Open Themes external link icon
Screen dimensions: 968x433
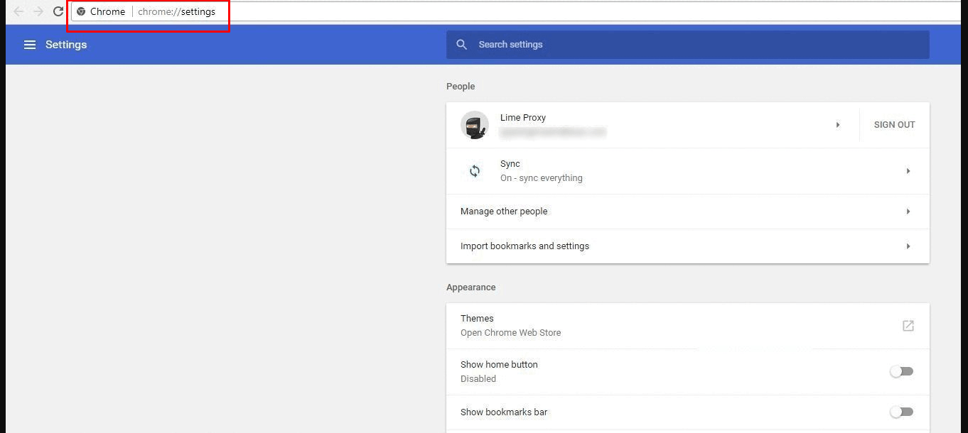[908, 326]
